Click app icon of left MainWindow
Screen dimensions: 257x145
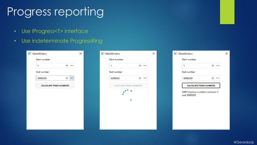30,54
